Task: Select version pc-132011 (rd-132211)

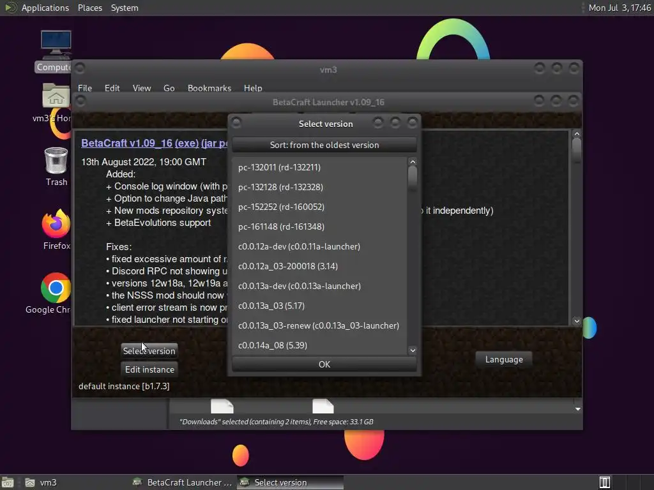Action: pyautogui.click(x=319, y=167)
